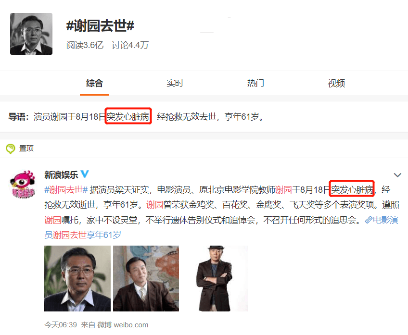This screenshot has width=408, height=335.
Task: Select the 综合 tab
Action: (x=94, y=83)
